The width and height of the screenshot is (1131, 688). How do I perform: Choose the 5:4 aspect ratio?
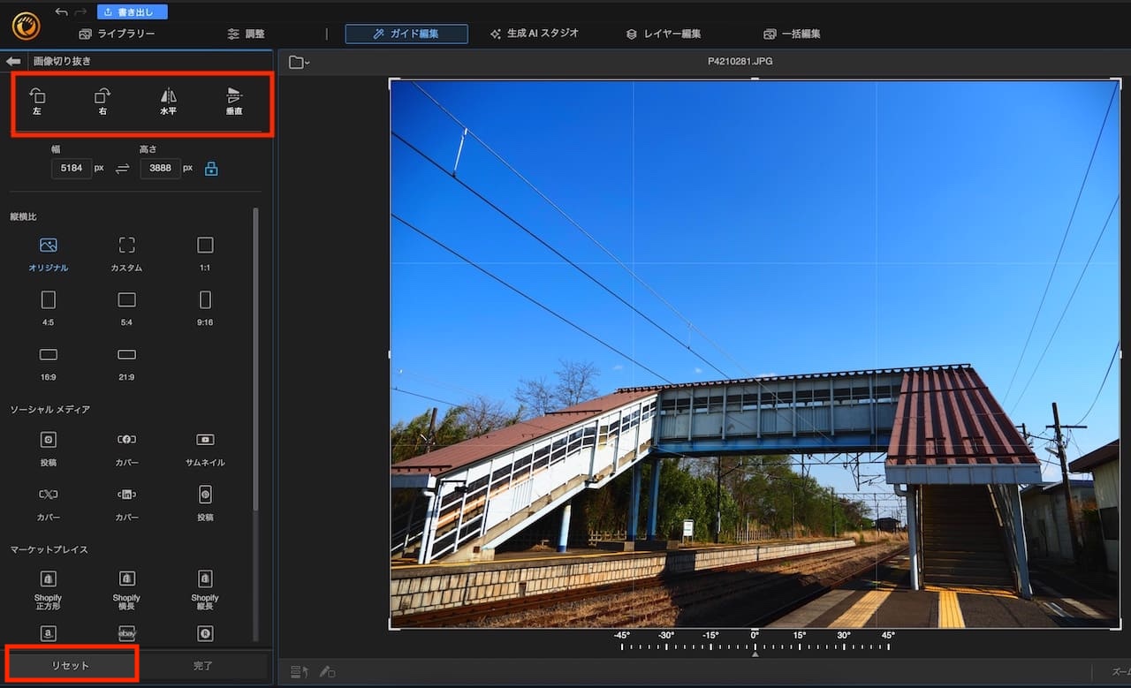point(126,308)
